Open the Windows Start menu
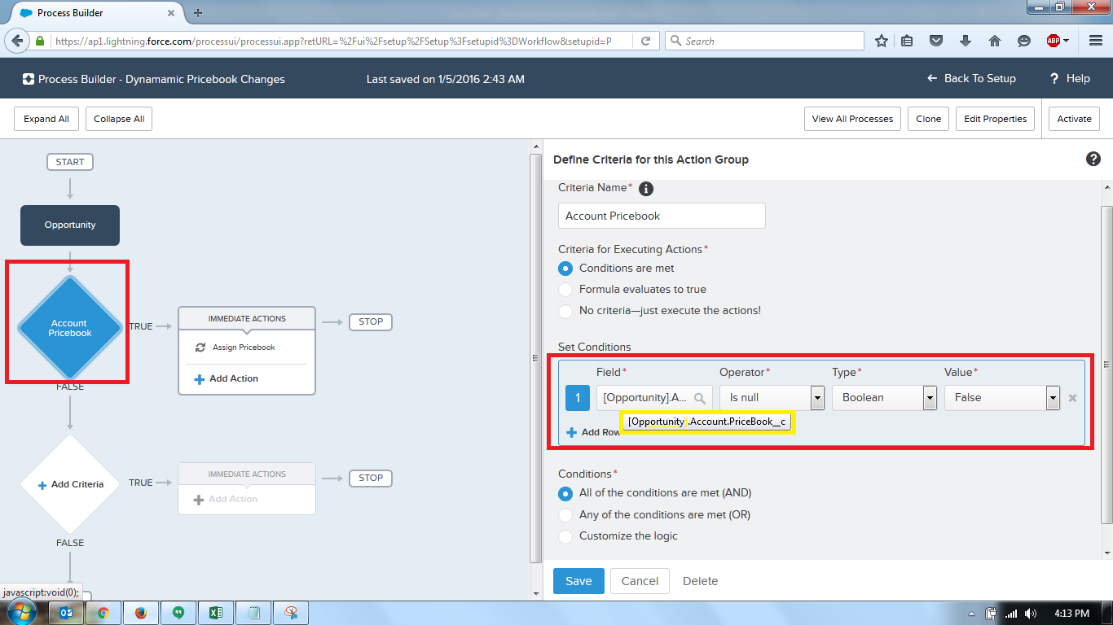Image resolution: width=1113 pixels, height=625 pixels. 22,613
